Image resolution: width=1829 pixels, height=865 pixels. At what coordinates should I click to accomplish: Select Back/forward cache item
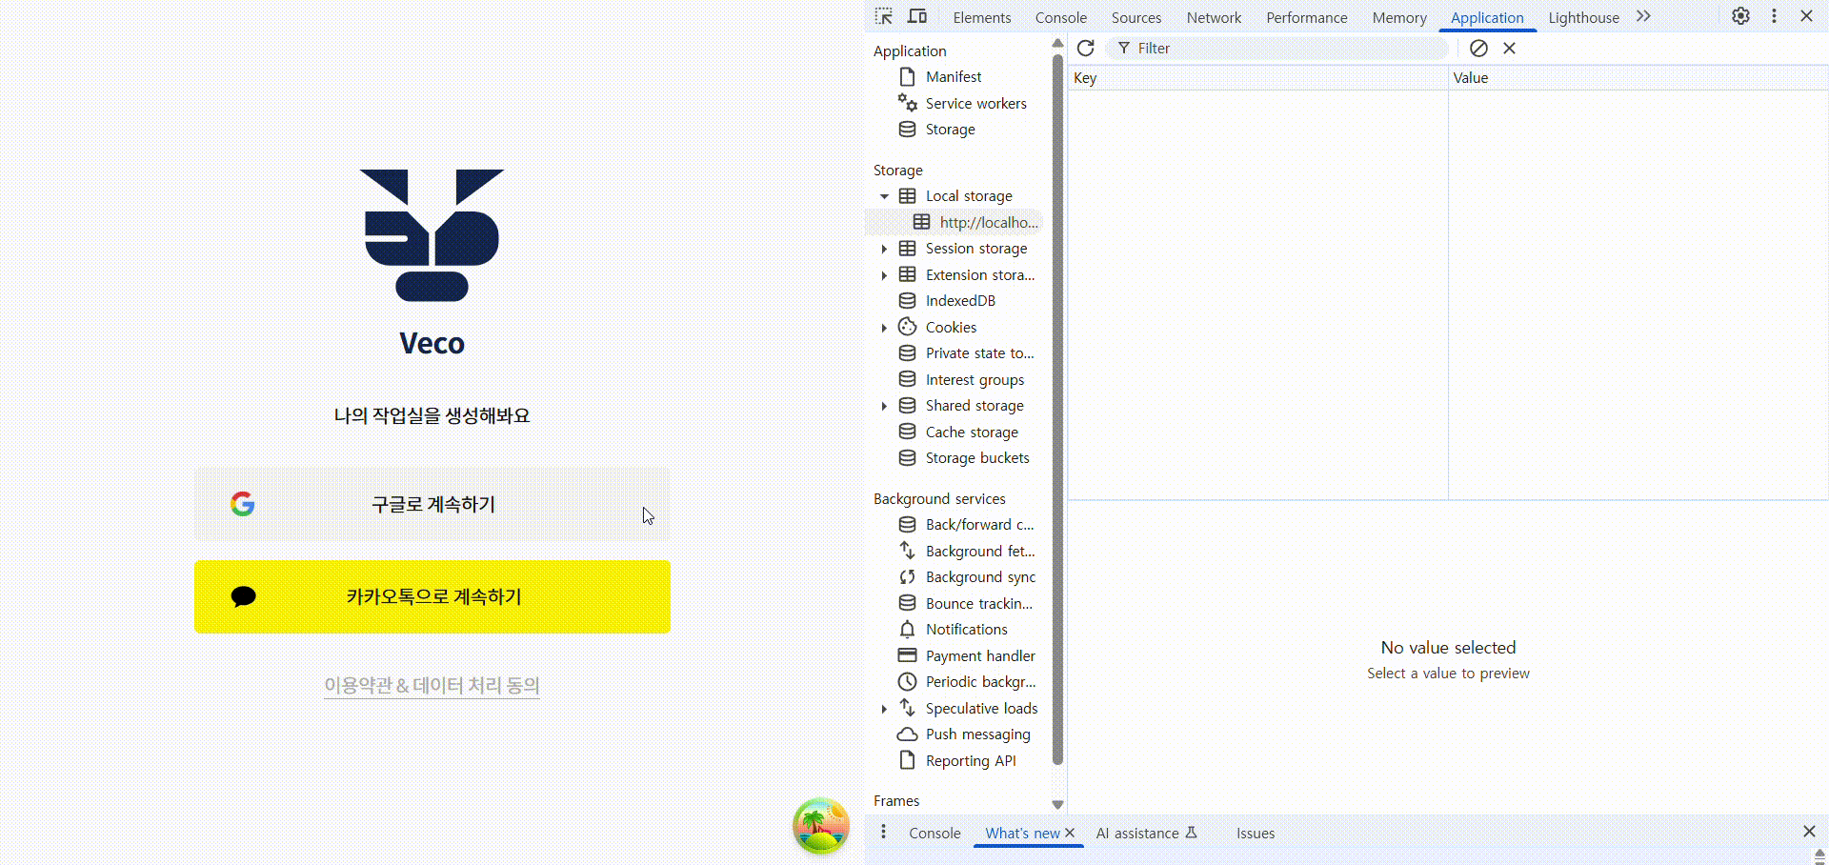coord(979,524)
